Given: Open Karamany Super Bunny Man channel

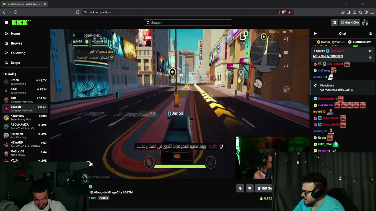Looking at the screenshot, I should tap(25, 118).
